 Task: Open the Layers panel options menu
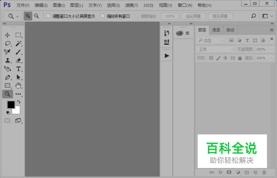pyautogui.click(x=272, y=30)
